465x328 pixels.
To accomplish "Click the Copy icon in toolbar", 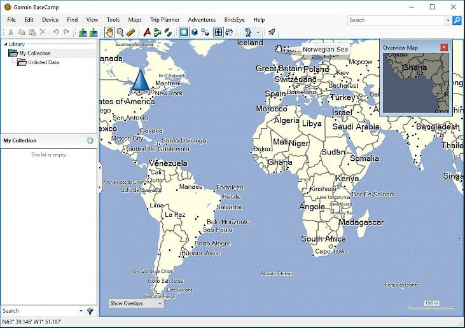I will click(21, 32).
